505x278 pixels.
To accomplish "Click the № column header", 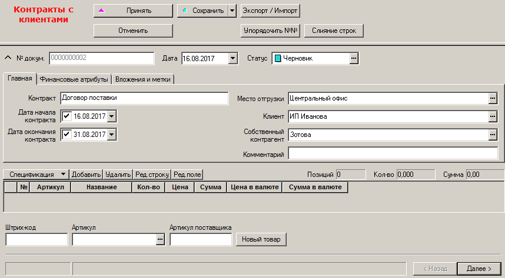I will coord(24,187).
